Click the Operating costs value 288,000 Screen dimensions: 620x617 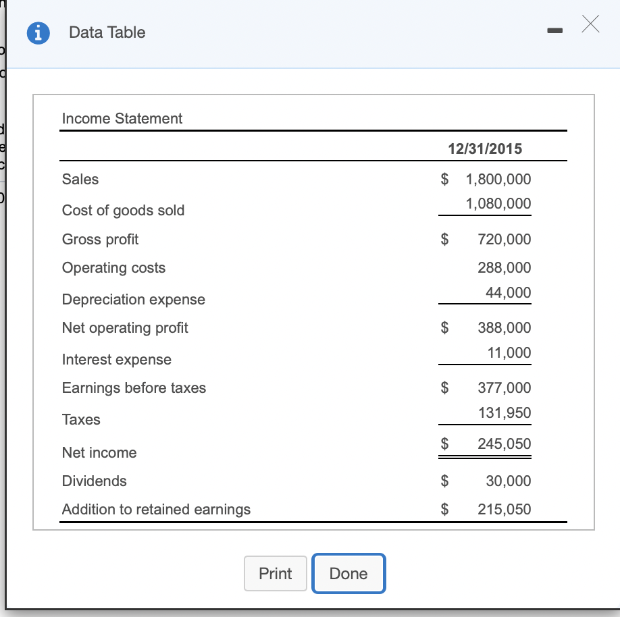click(x=504, y=267)
